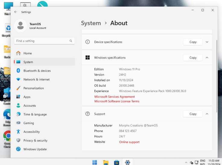Click the search magnifier in Find a setting
The height and width of the screenshot is (165, 222).
point(71,41)
